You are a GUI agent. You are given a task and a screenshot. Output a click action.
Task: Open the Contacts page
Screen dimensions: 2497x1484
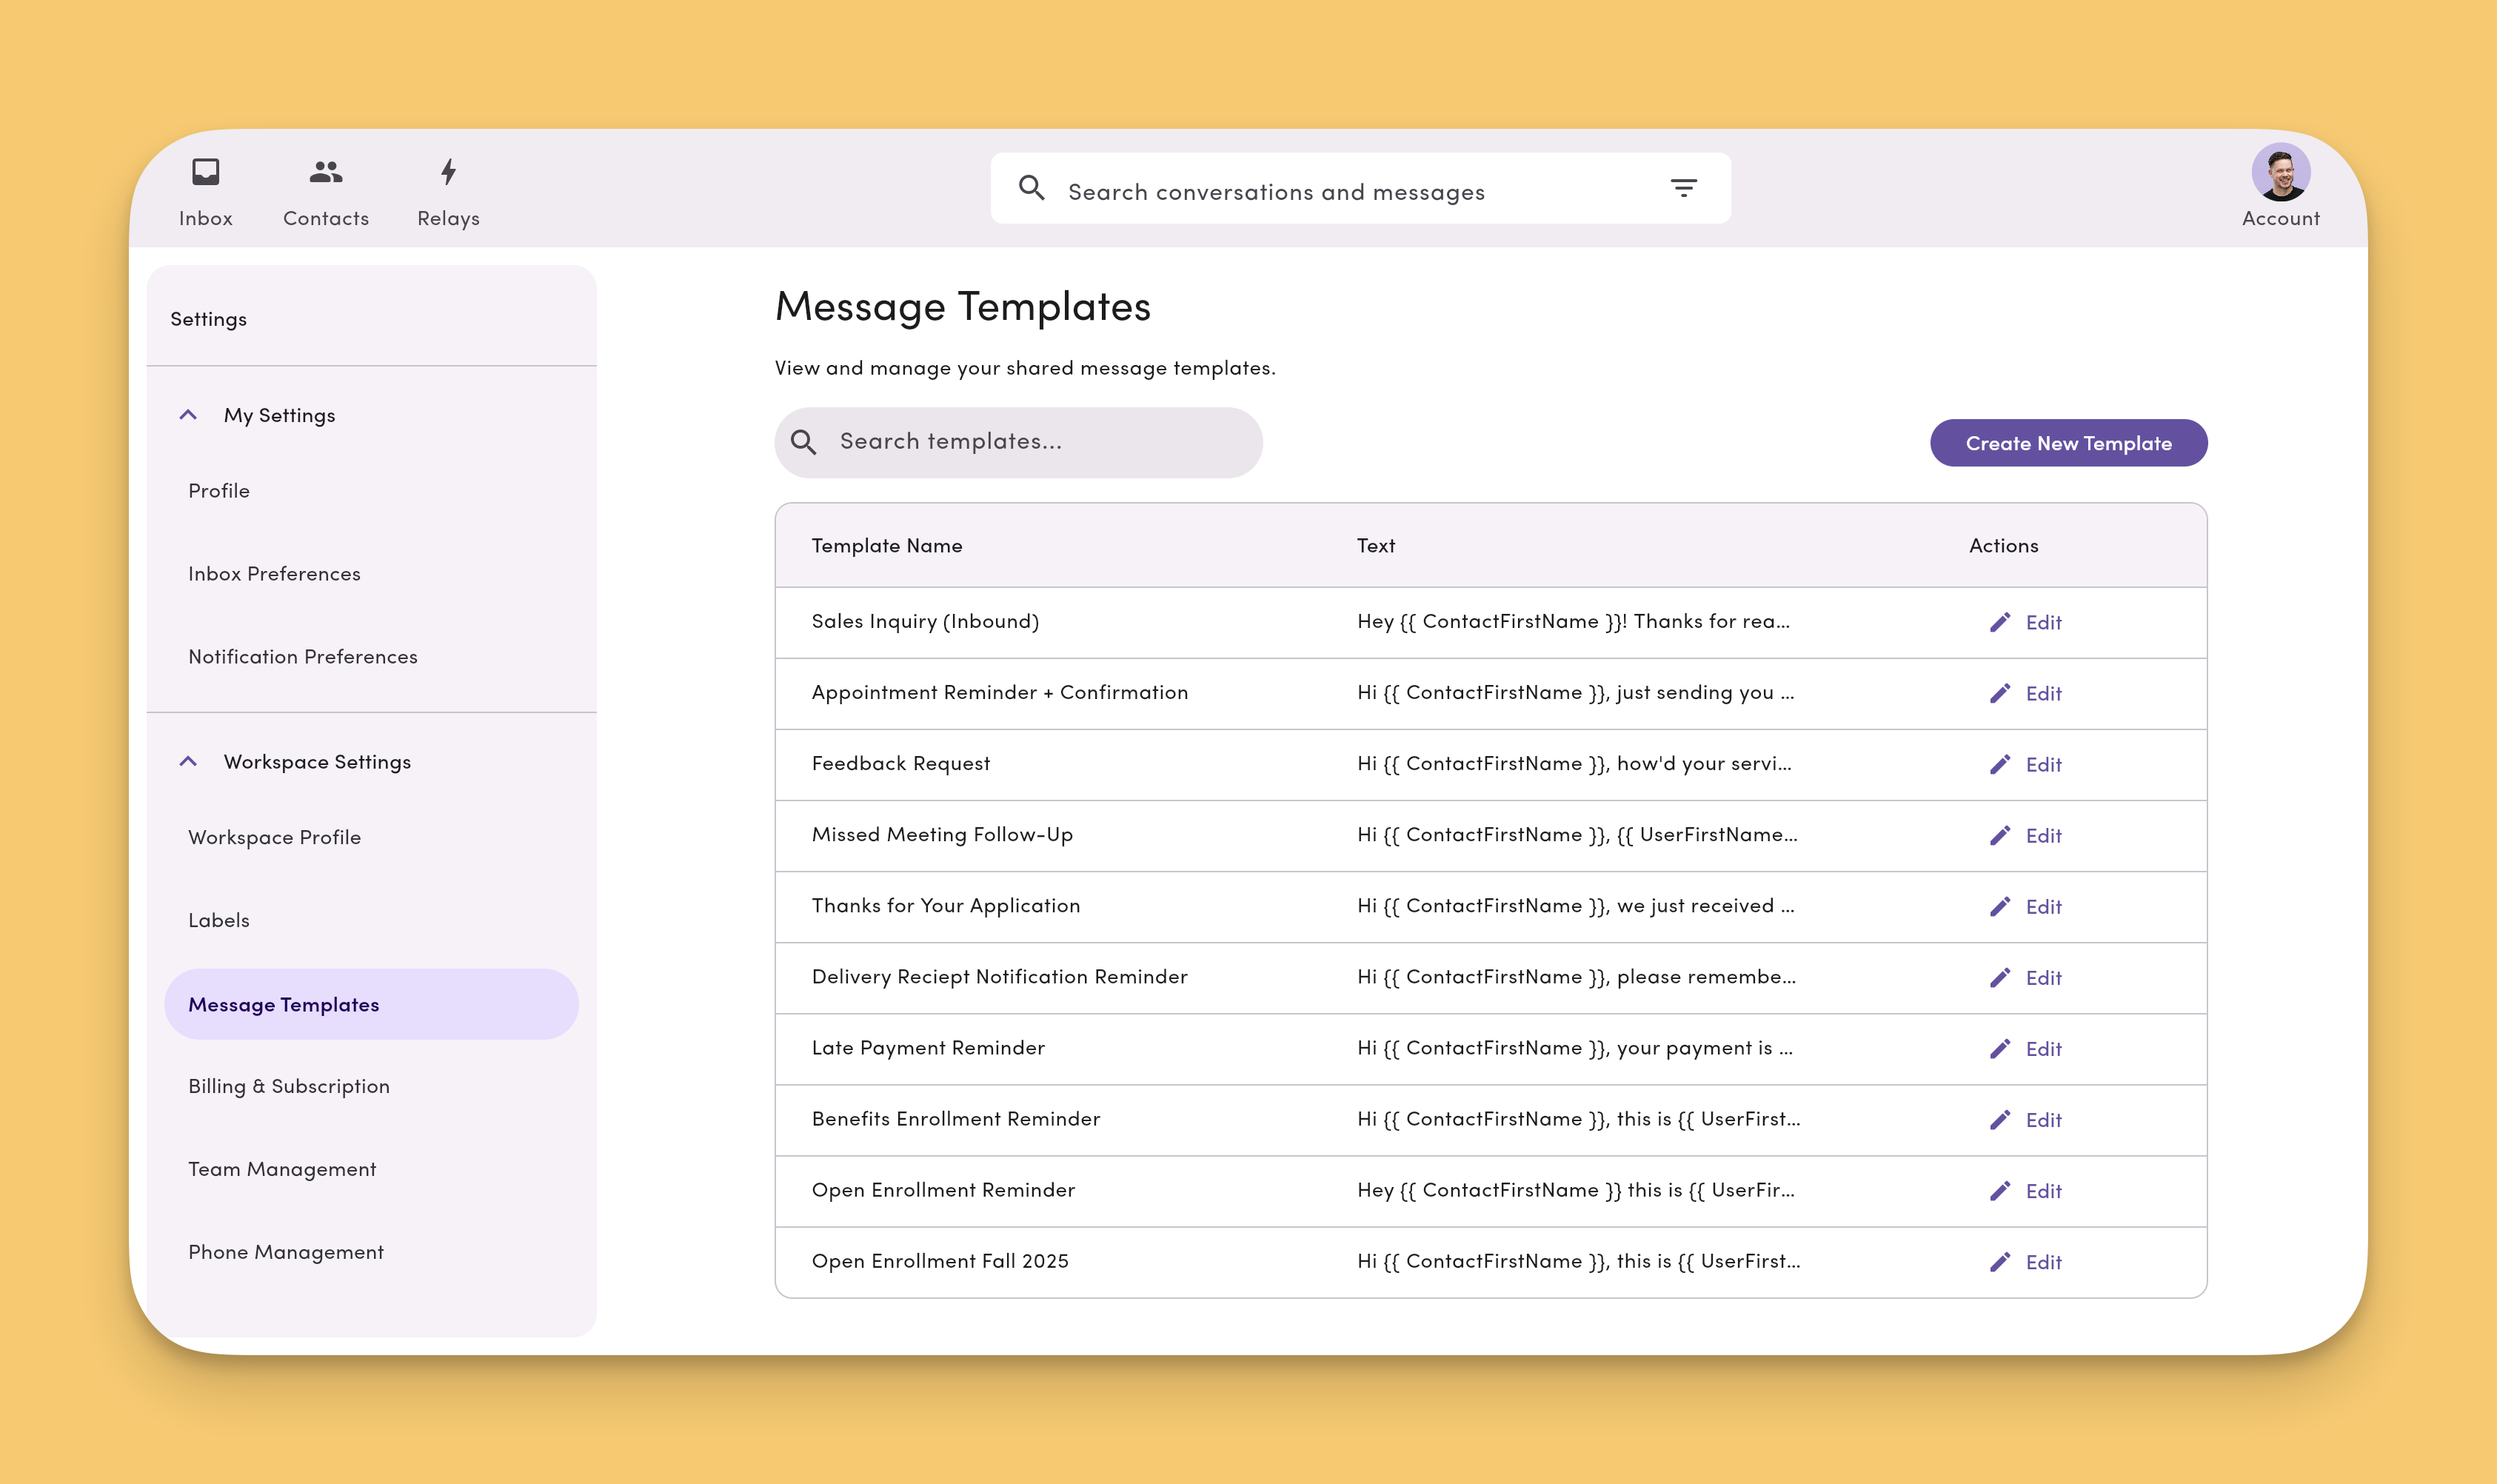click(x=324, y=190)
